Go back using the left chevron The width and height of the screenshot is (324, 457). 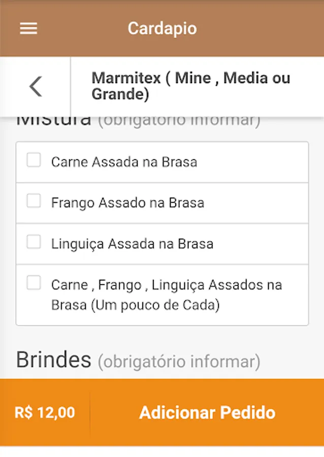click(36, 87)
